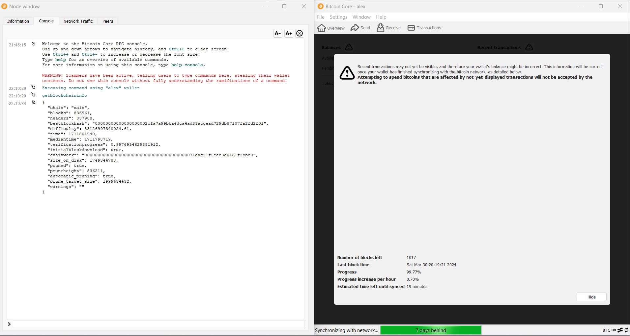Click the '7 days behind' progress bar
The width and height of the screenshot is (630, 336).
(x=431, y=330)
